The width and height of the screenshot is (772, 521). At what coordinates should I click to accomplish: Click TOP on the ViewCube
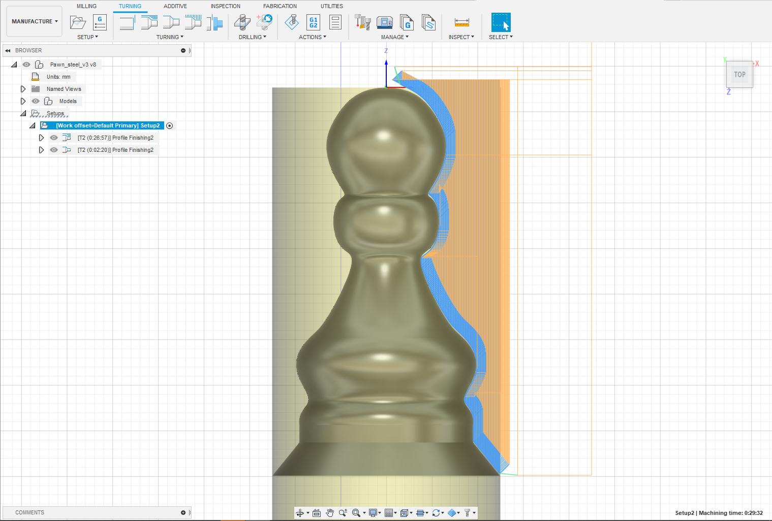(x=739, y=74)
